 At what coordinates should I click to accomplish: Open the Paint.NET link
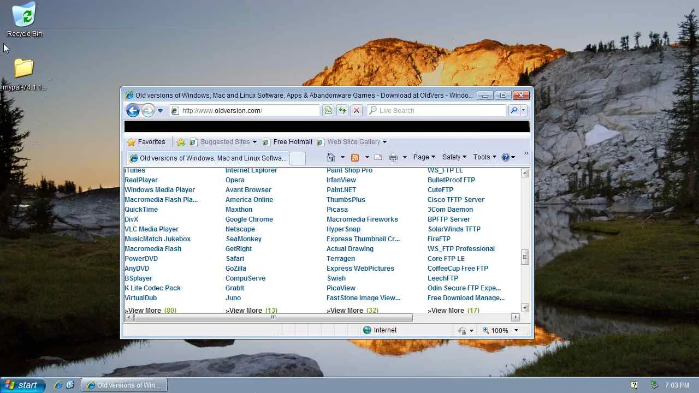tap(341, 190)
